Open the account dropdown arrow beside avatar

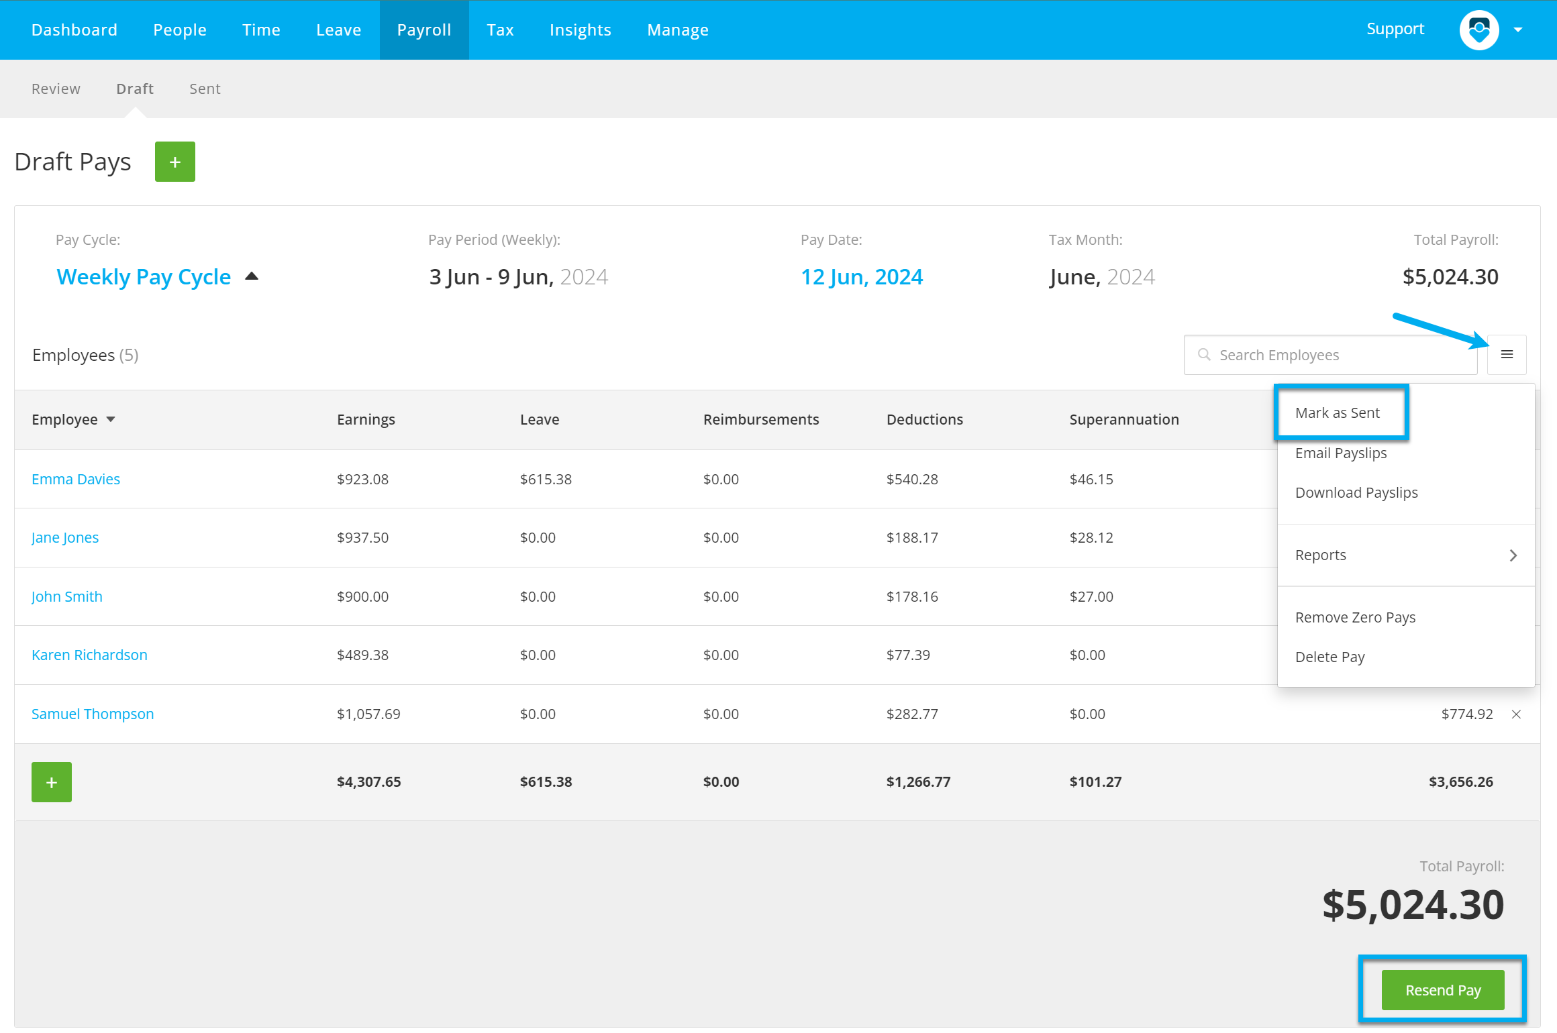coord(1518,30)
